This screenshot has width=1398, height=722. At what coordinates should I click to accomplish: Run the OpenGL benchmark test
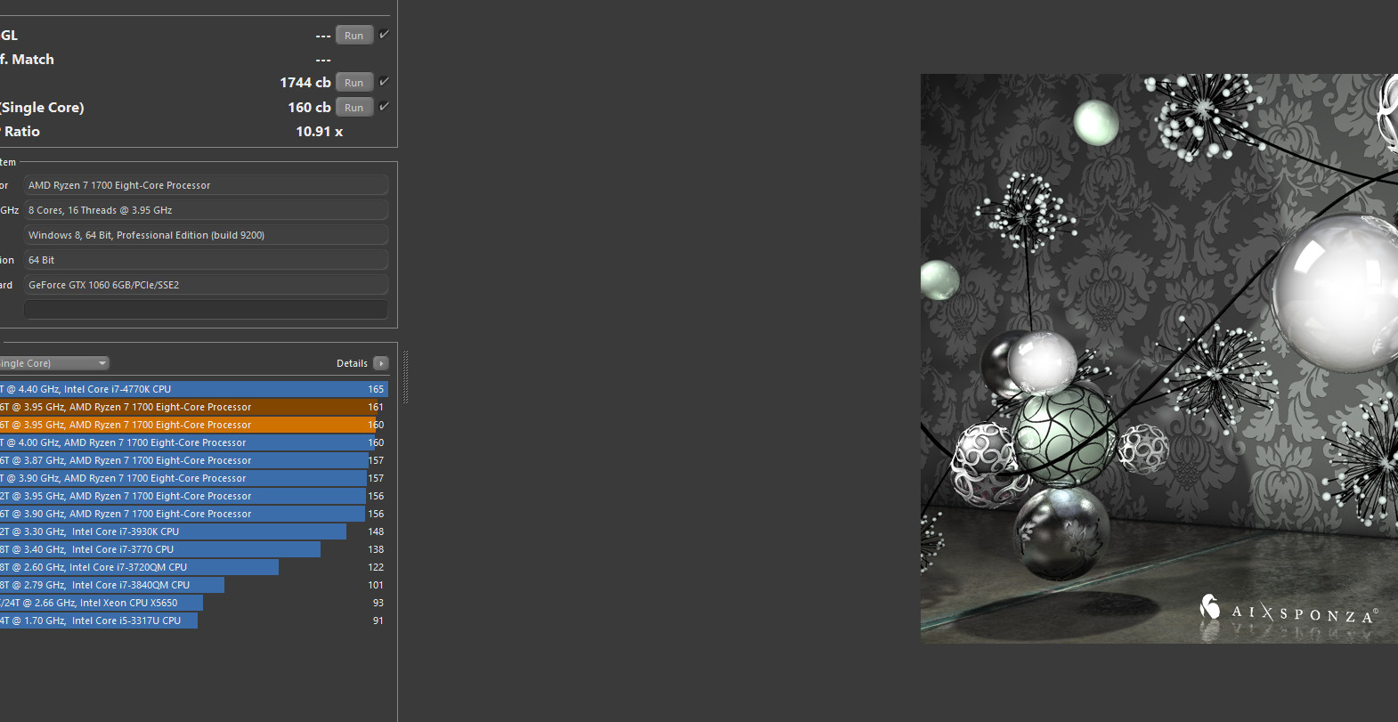click(354, 36)
